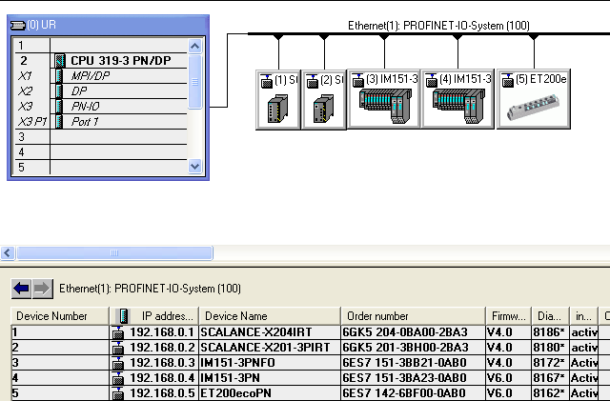610x401 pixels.
Task: Select the (5) ET200e device image
Action: [534, 107]
